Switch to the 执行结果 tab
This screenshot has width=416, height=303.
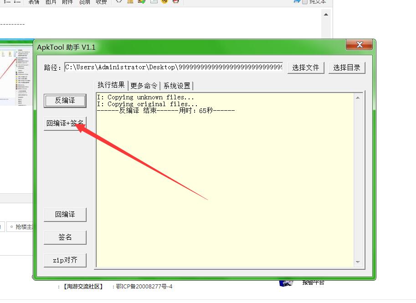pyautogui.click(x=111, y=85)
